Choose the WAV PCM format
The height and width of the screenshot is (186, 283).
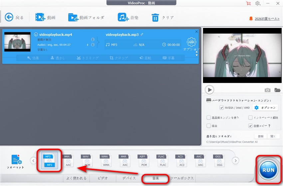click(87, 160)
